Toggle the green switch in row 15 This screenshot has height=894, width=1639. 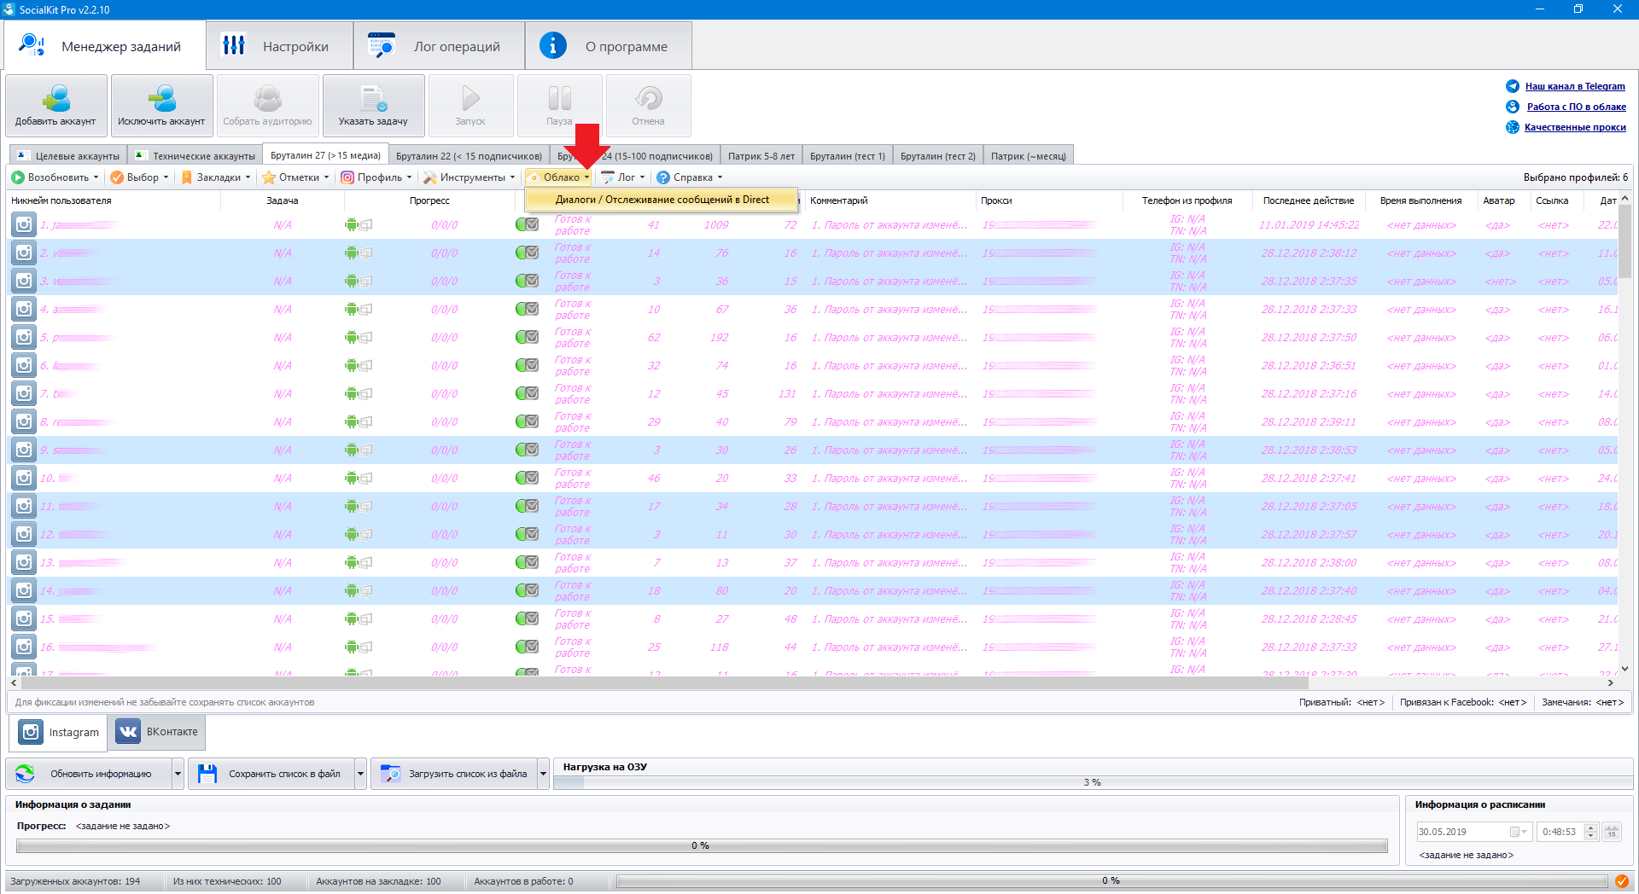(x=527, y=619)
